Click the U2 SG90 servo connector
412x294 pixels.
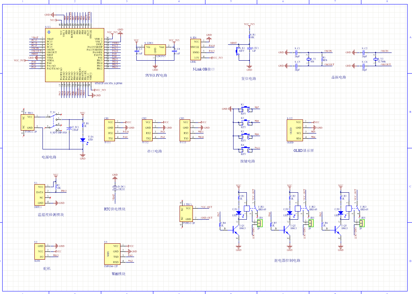pos(40,251)
